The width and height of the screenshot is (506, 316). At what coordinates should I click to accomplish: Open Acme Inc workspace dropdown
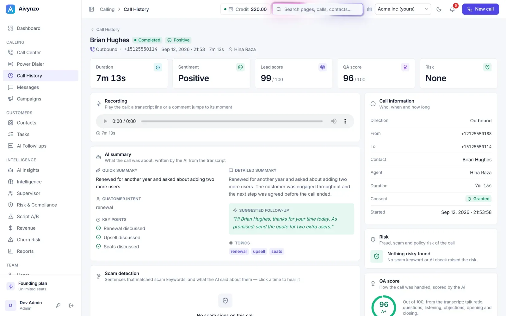pyautogui.click(x=403, y=9)
